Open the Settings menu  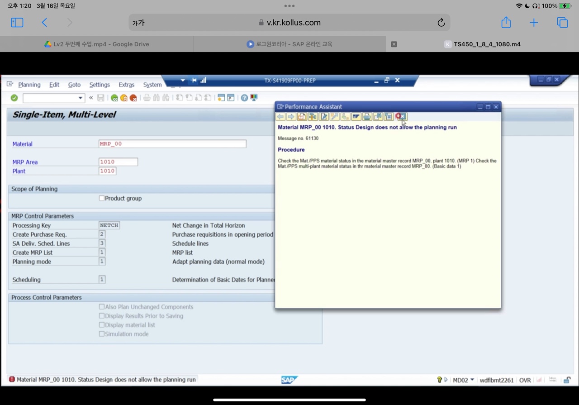coord(100,85)
